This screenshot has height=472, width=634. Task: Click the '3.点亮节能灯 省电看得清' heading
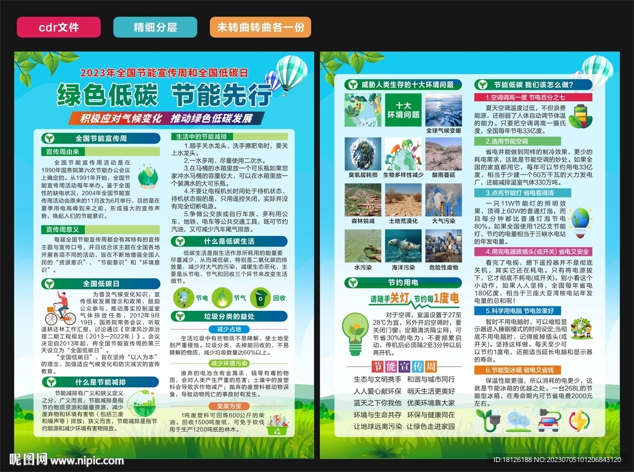[523, 193]
